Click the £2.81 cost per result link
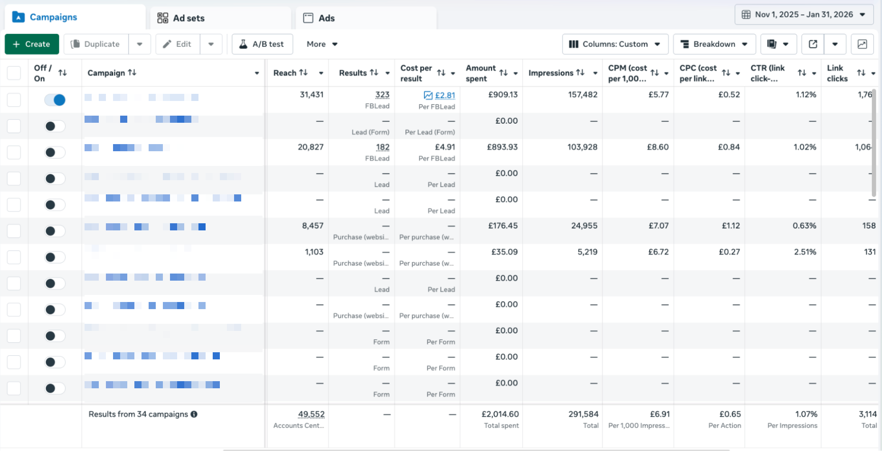 pos(445,95)
